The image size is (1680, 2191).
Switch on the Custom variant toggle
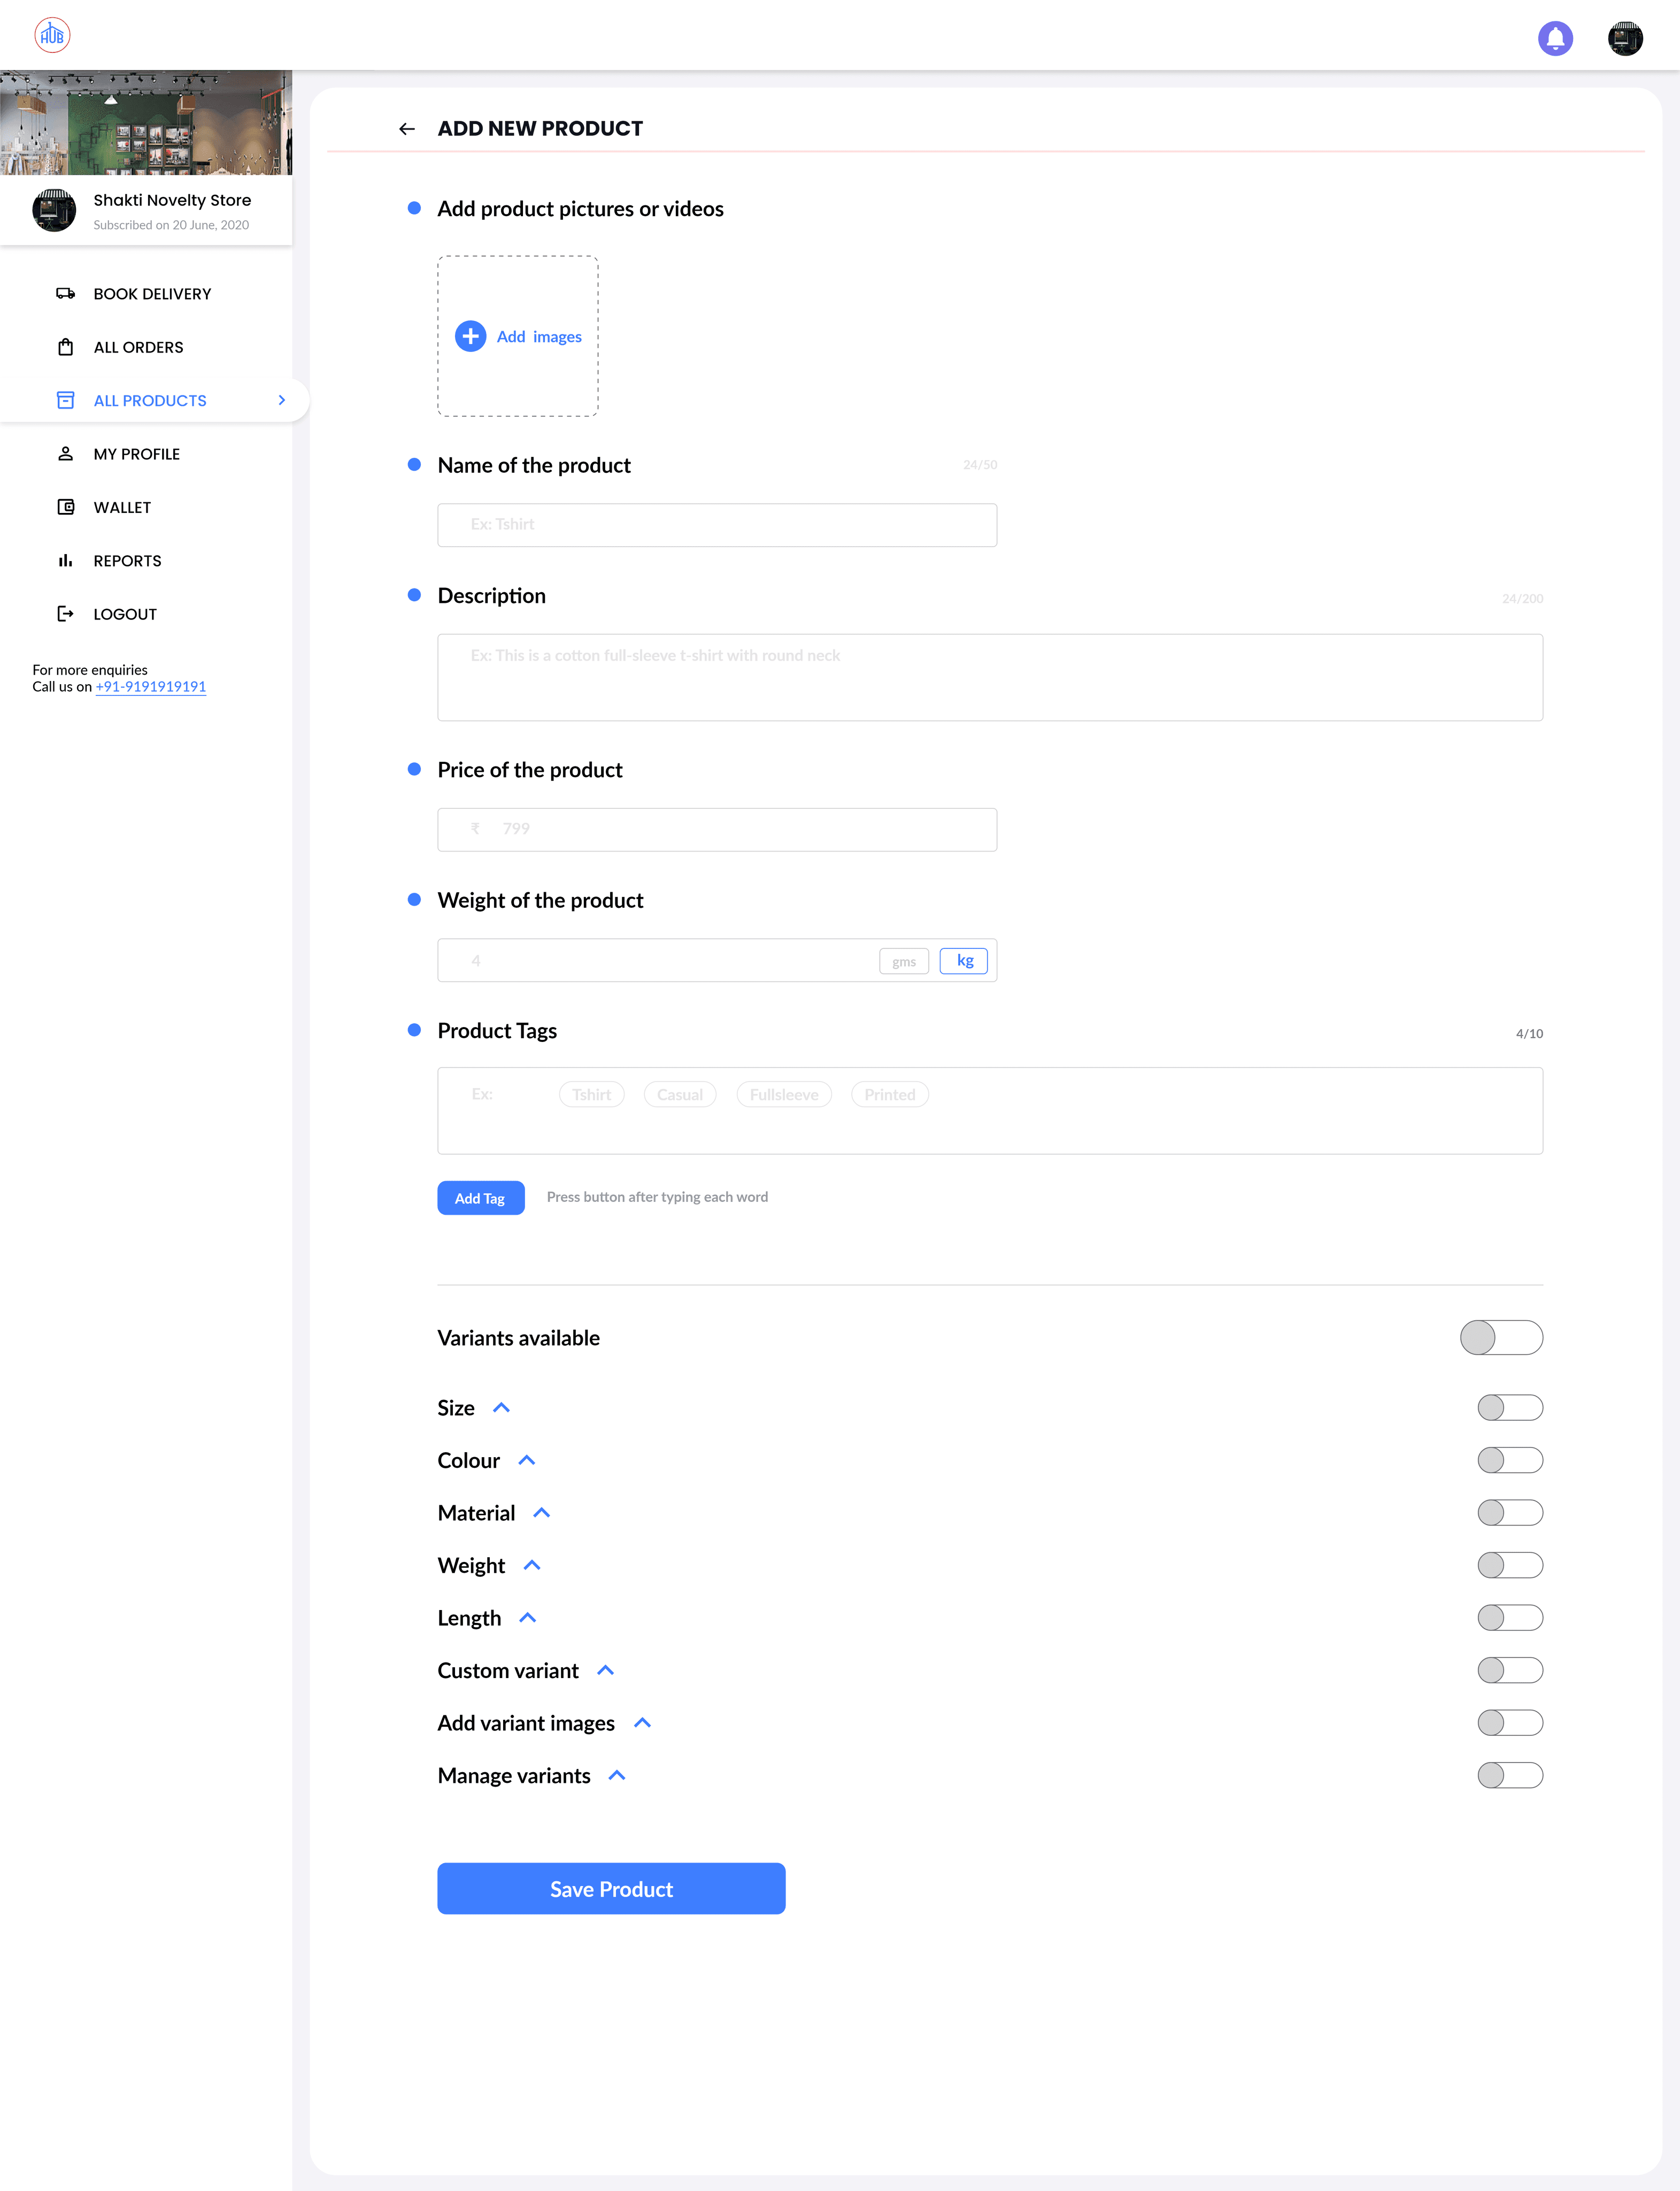[x=1509, y=1670]
